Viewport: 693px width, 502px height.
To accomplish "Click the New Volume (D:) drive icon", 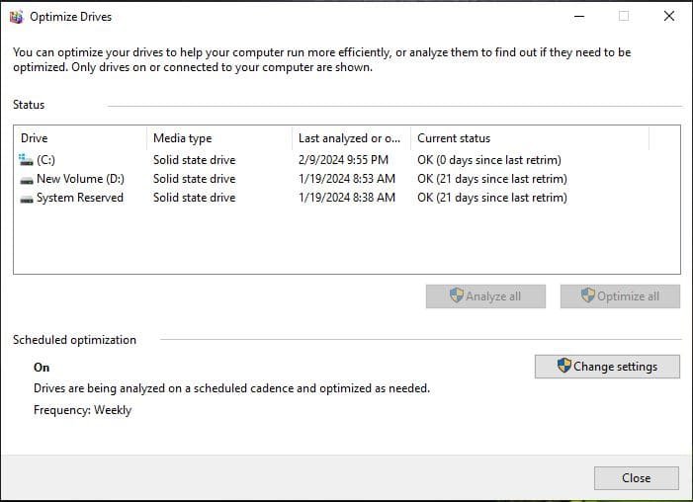I will click(x=27, y=179).
